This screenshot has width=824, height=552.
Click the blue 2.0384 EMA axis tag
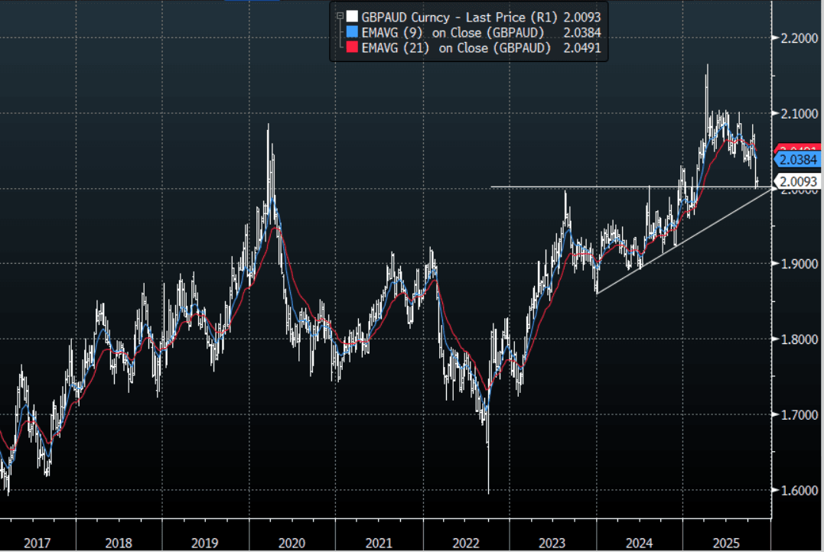pos(798,160)
